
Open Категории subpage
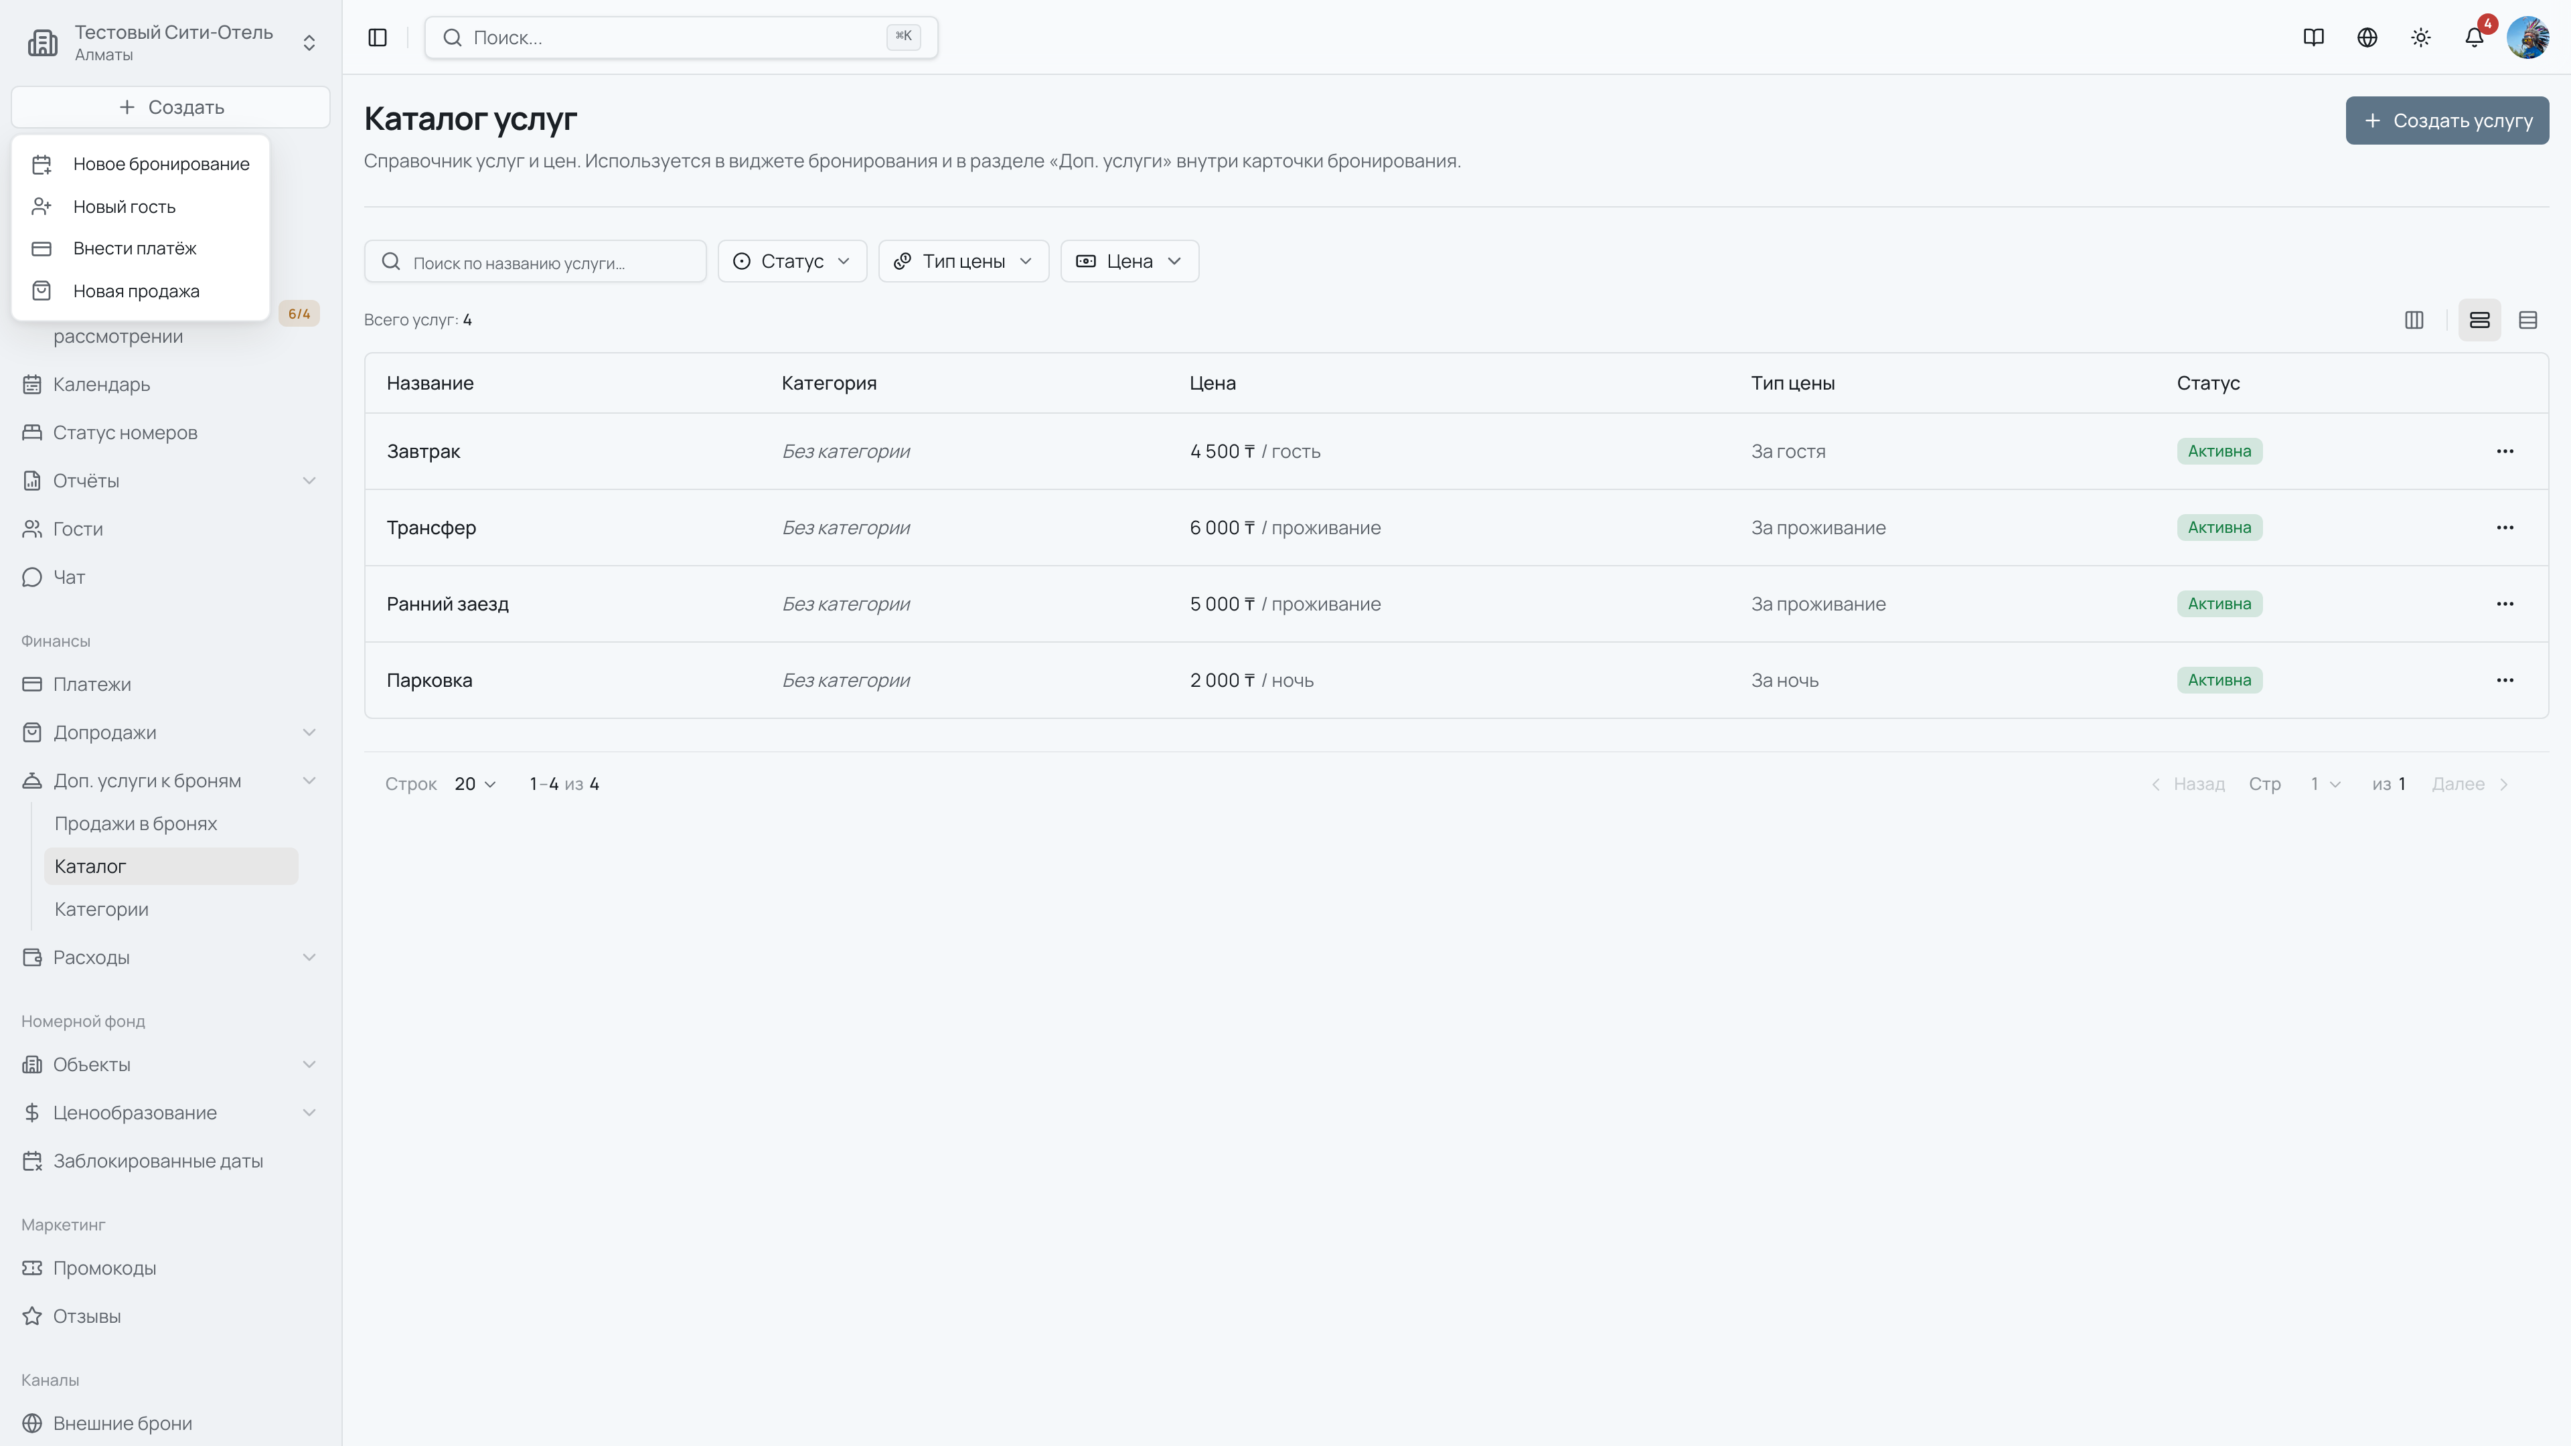[171, 909]
